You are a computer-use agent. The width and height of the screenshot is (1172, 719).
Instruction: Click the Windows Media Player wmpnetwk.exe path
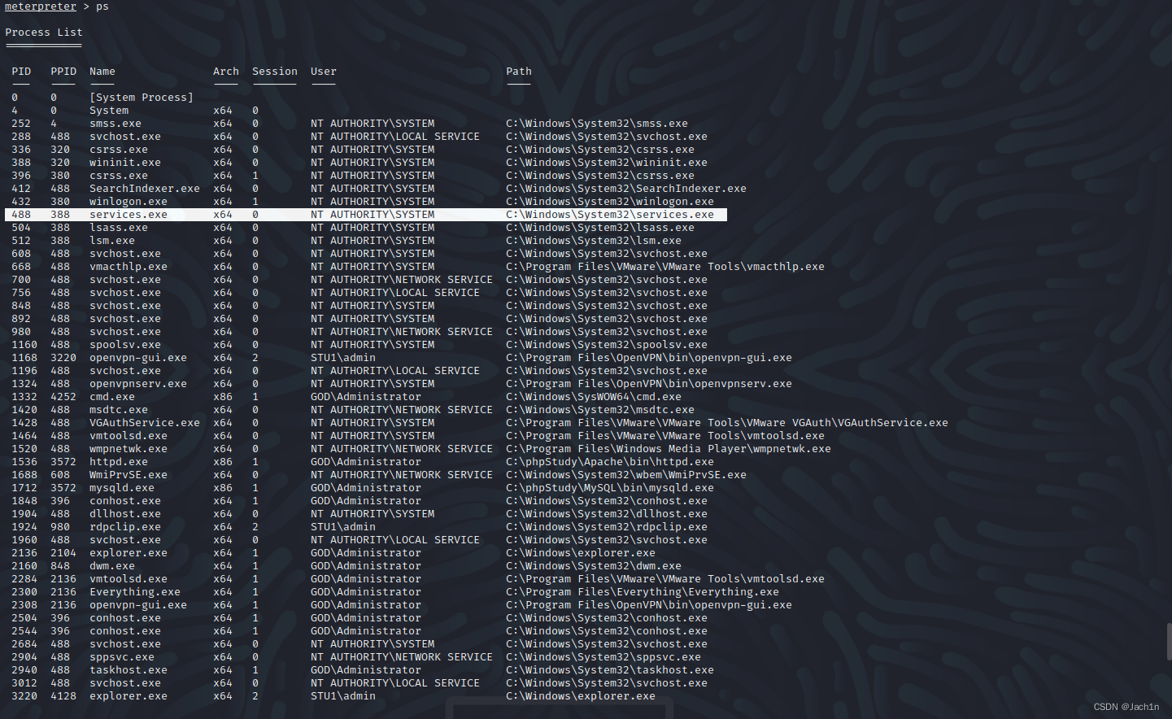[x=669, y=449]
